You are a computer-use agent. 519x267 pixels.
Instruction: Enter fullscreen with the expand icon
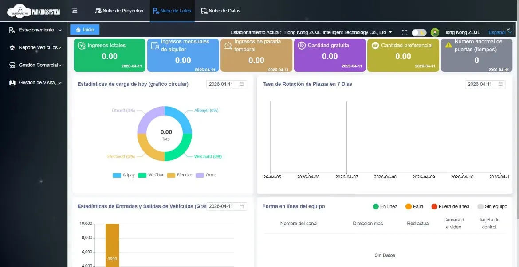point(404,32)
